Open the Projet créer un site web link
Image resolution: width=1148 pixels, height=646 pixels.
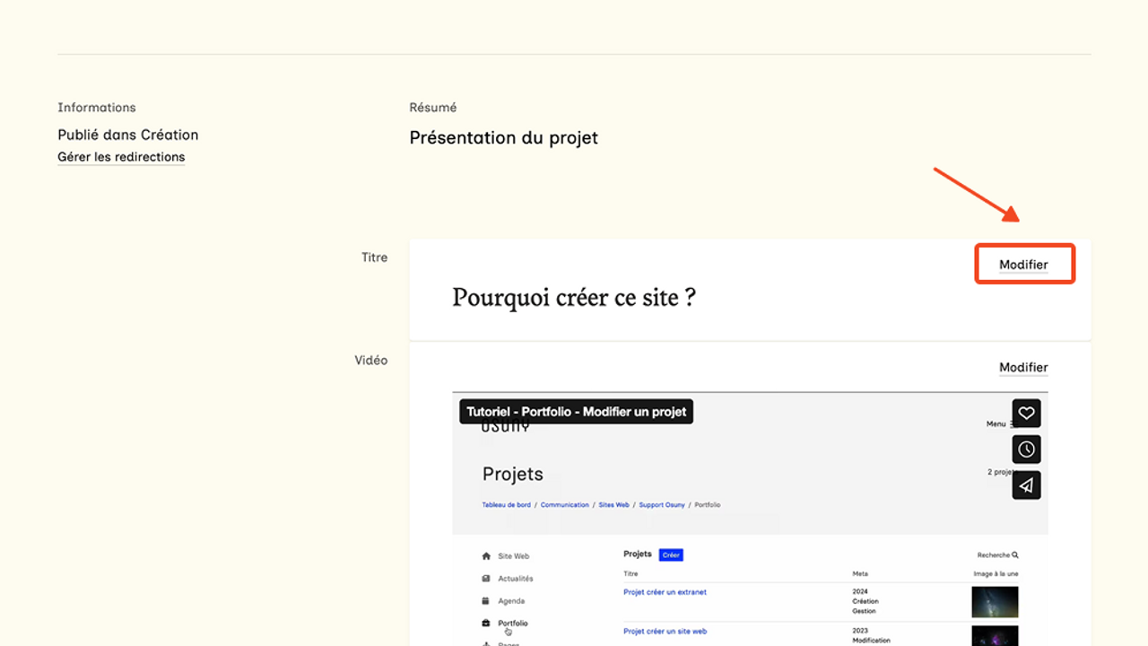click(x=665, y=632)
